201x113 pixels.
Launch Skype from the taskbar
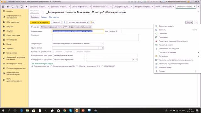(x=71, y=110)
